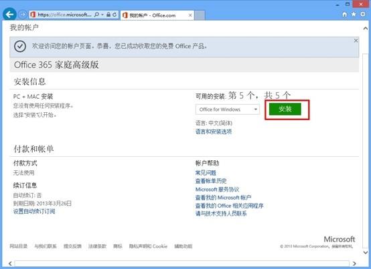The height and width of the screenshot is (269, 371).
Task: Refresh the page with reload icon
Action: pos(115,15)
